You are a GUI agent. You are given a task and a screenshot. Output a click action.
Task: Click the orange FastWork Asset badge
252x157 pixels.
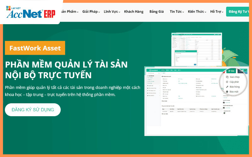coord(35,48)
